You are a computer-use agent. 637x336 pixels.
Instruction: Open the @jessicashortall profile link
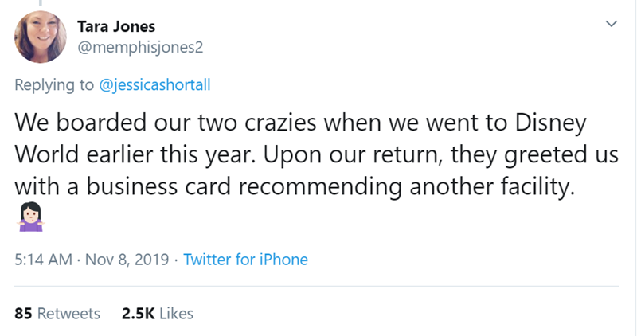[153, 85]
